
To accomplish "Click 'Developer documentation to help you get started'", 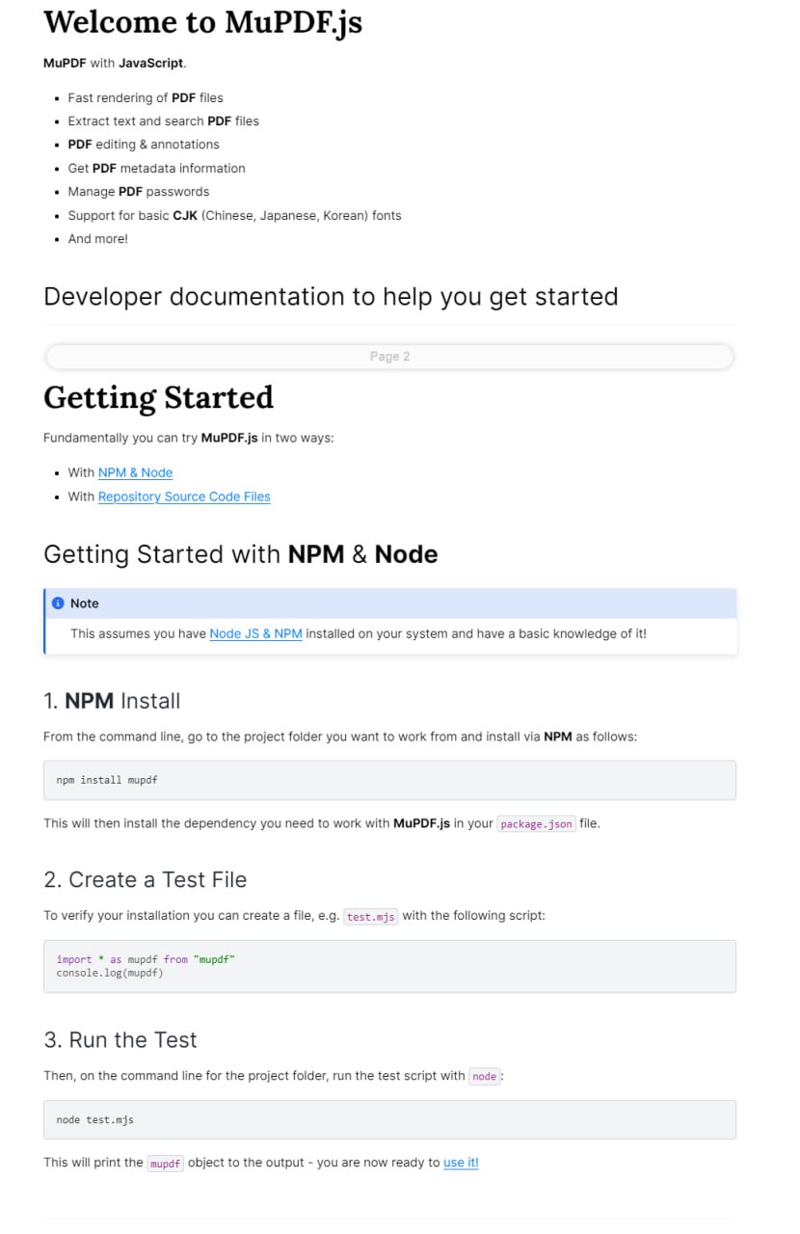I will click(331, 296).
